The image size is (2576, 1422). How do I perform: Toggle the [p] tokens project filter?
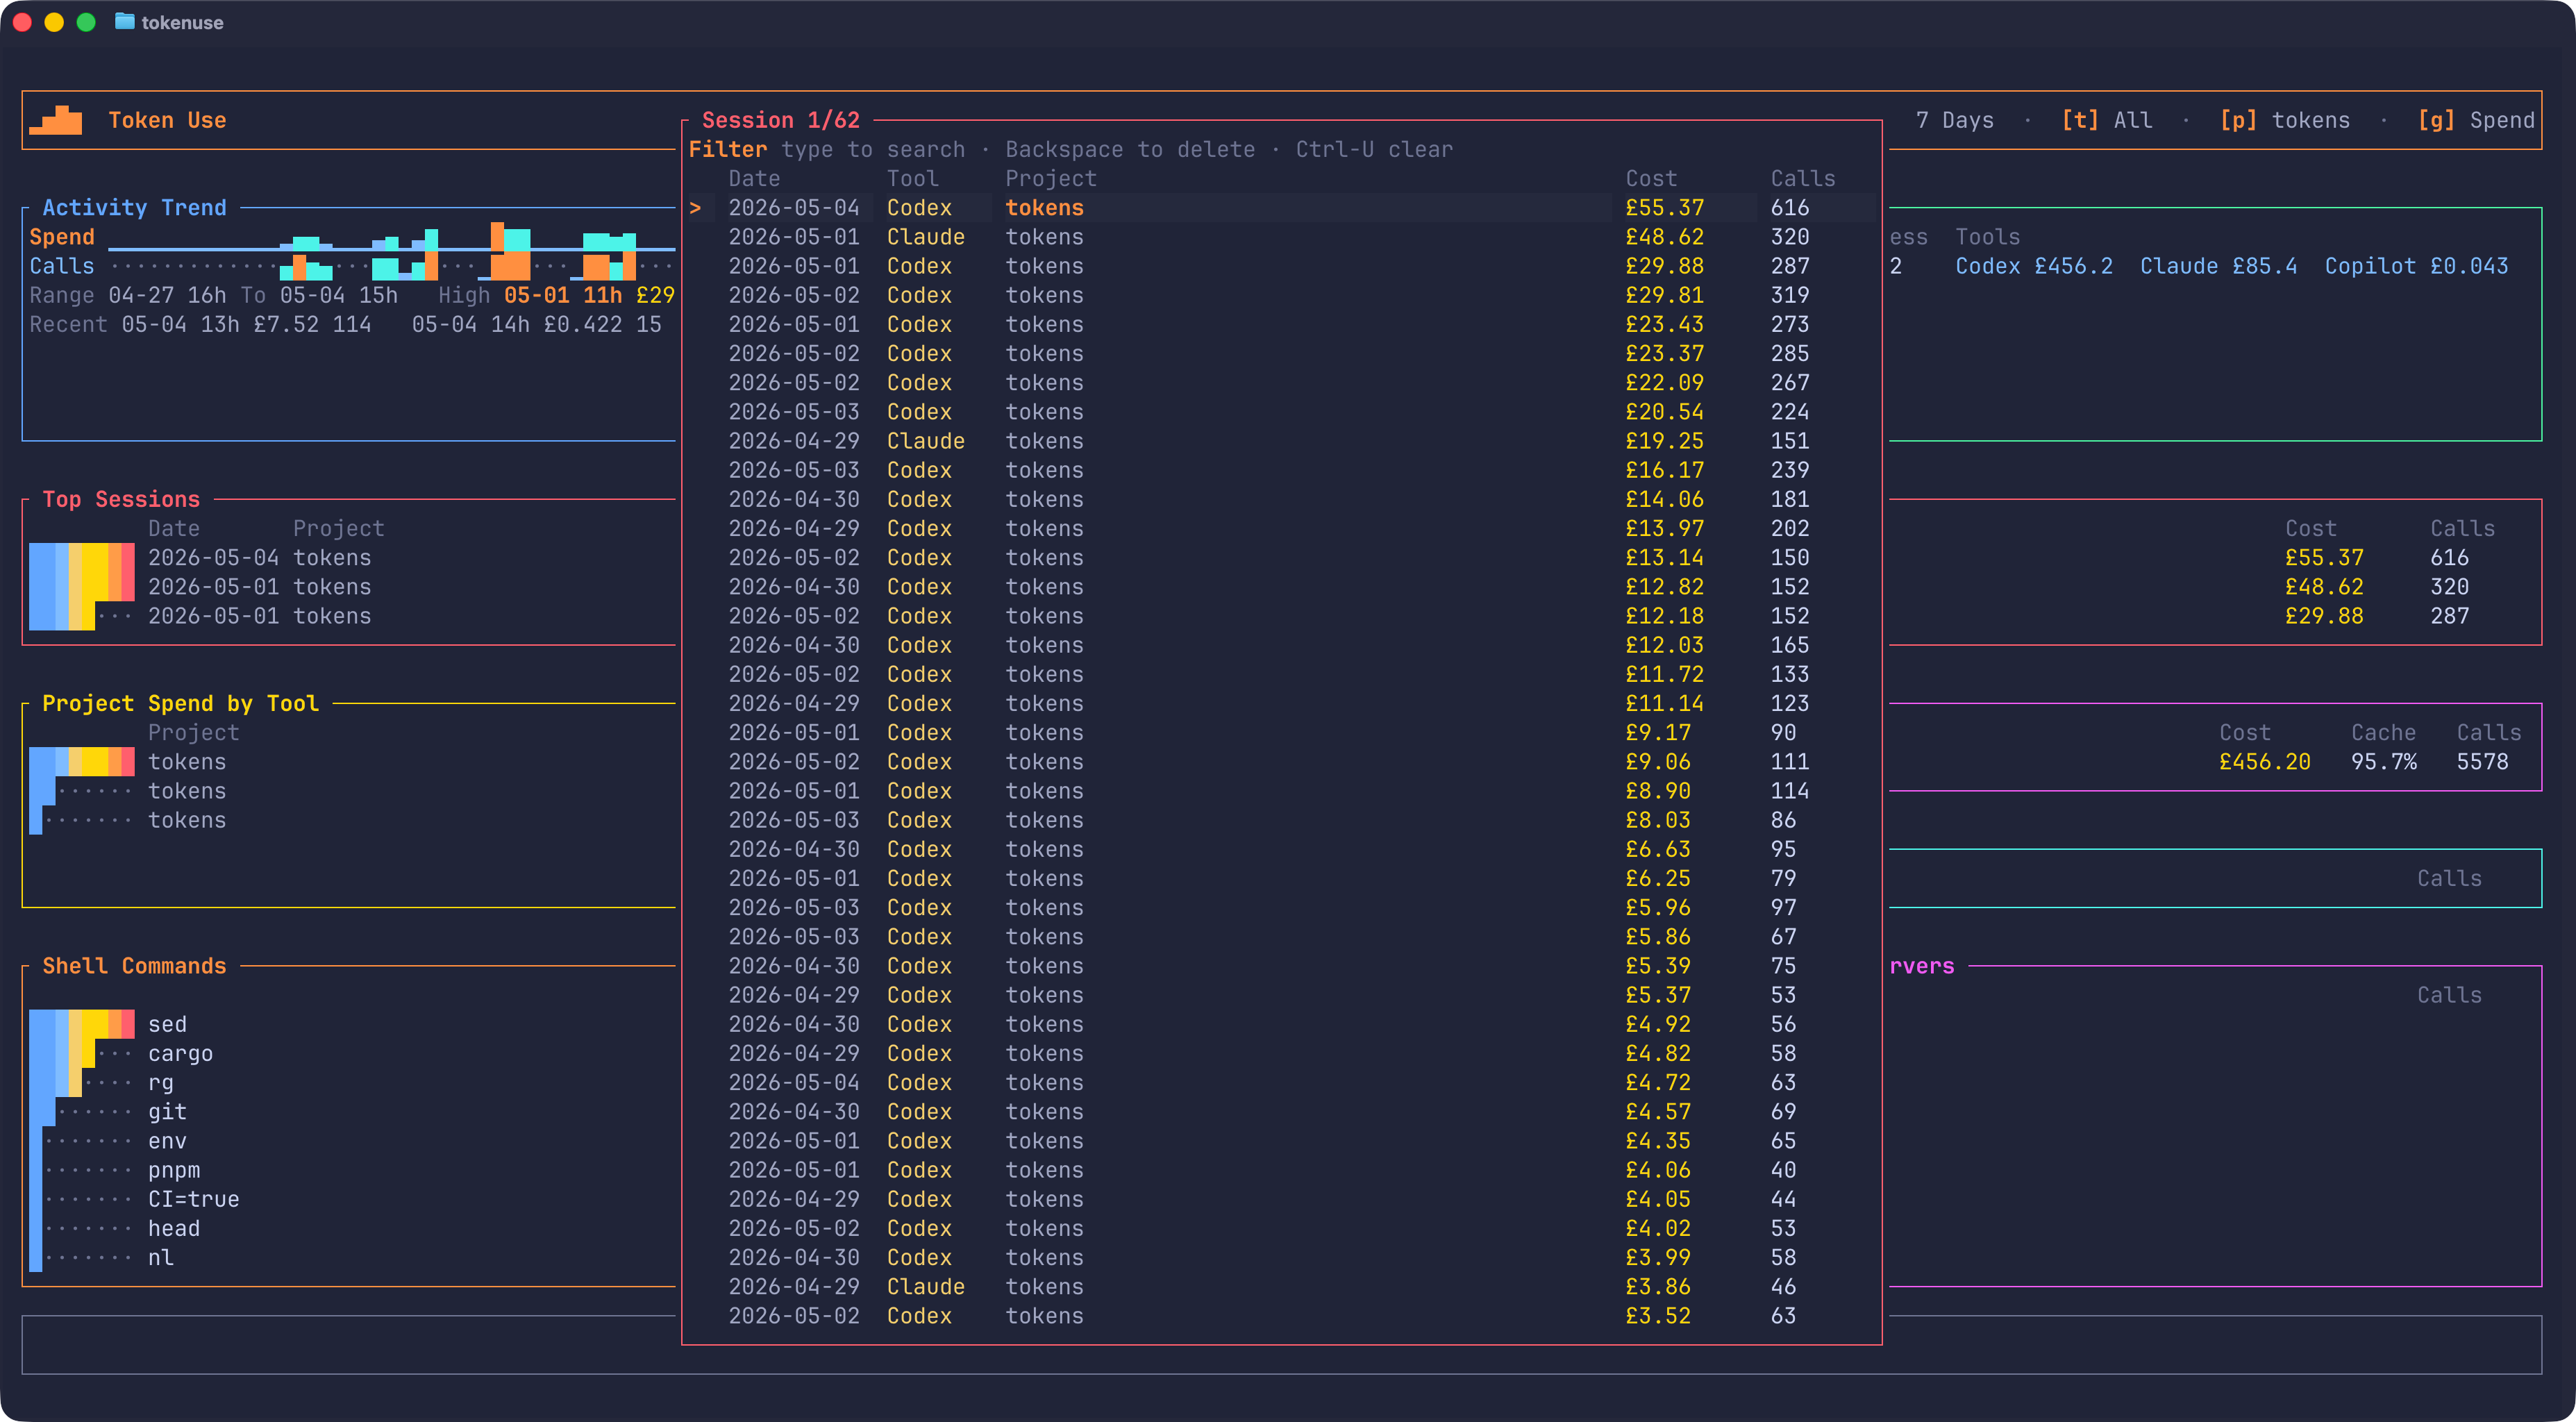pyautogui.click(x=2284, y=120)
